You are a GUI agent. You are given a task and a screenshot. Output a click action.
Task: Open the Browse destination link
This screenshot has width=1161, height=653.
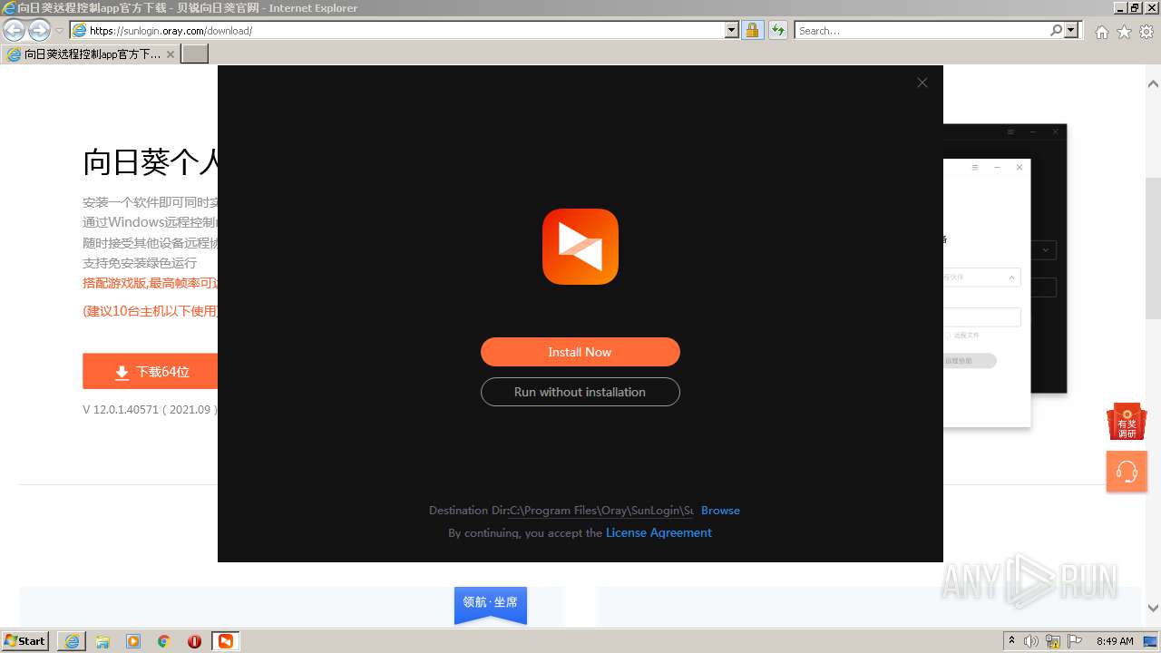click(x=720, y=511)
